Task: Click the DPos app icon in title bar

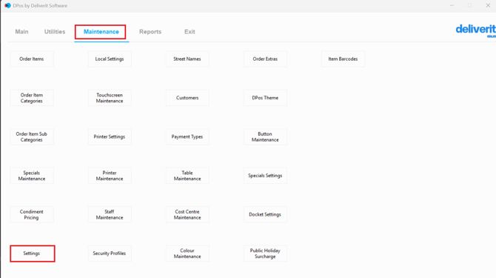Action: (x=7, y=5)
